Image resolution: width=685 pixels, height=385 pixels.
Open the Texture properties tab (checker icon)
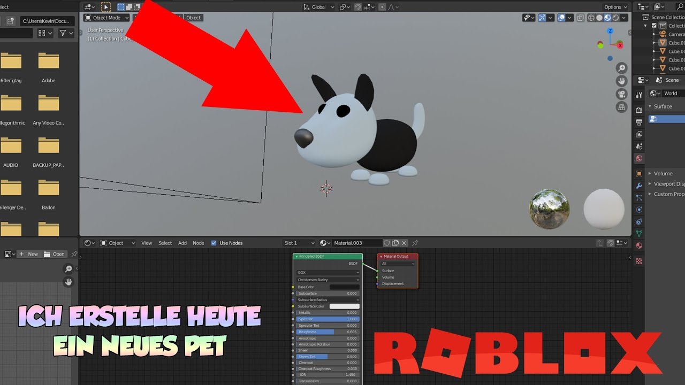(x=639, y=261)
